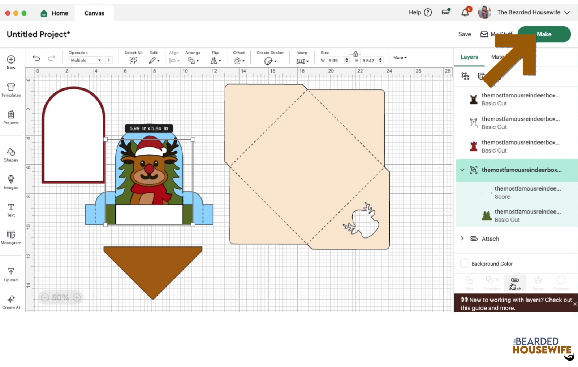Click the Upload icon
The image size is (578, 367).
click(11, 274)
